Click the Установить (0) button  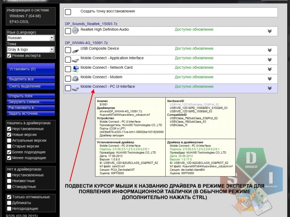pyautogui.click(x=31, y=69)
